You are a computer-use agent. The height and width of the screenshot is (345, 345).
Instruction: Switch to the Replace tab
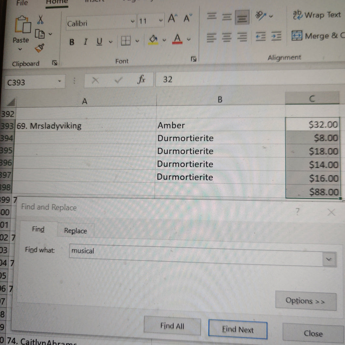point(76,231)
